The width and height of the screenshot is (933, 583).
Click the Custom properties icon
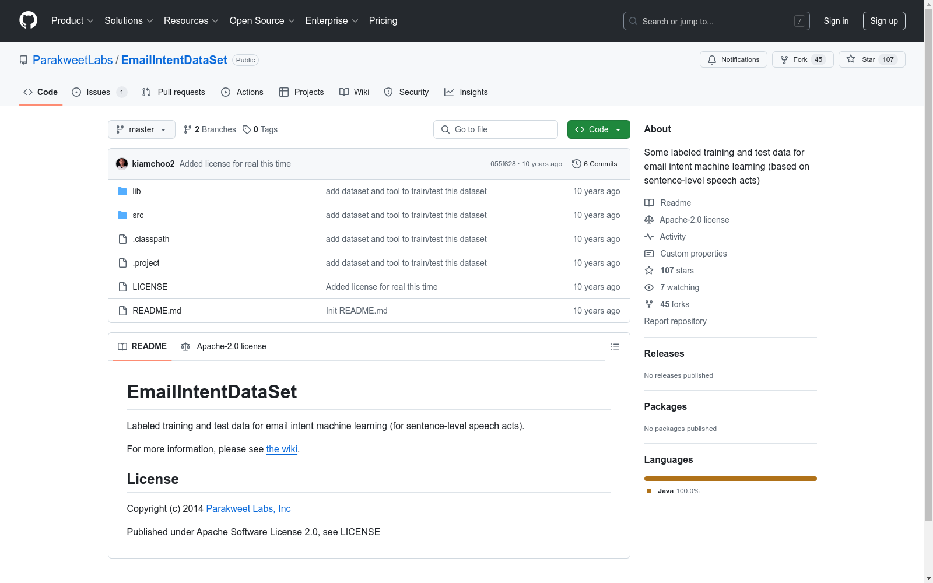[x=649, y=254]
